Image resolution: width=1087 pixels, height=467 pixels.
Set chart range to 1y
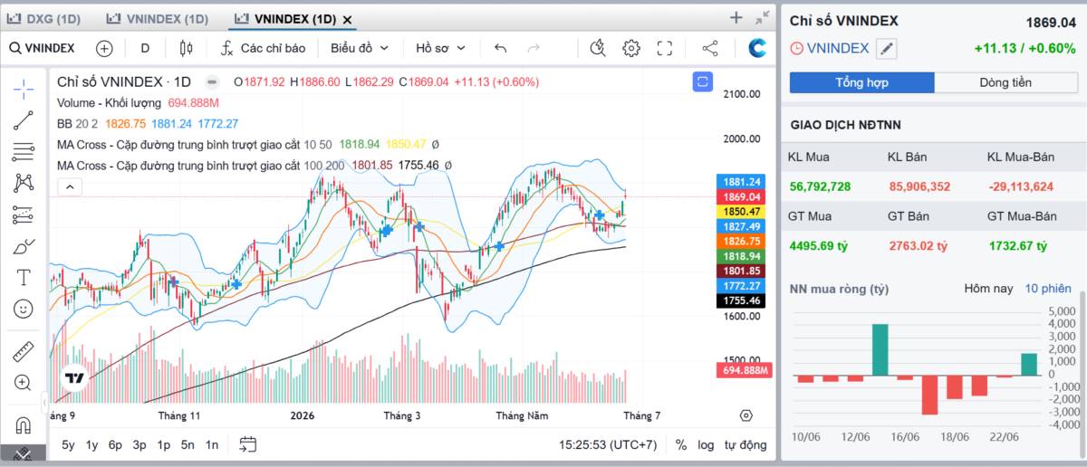(91, 444)
